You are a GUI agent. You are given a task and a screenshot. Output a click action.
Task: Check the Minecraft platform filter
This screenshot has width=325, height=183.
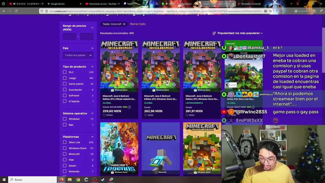[64, 154]
